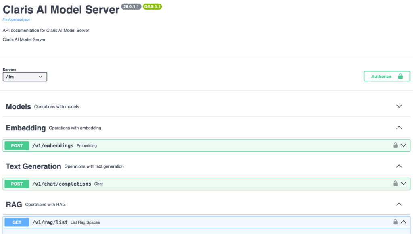This screenshot has width=413, height=234.
Task: Click the POST badge for /v1/embeddings
Action: click(17, 146)
